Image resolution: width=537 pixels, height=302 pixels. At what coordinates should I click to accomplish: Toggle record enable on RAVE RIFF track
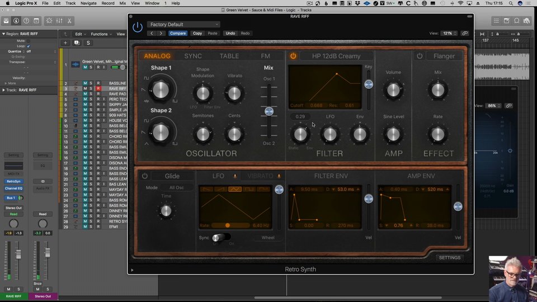coord(98,88)
